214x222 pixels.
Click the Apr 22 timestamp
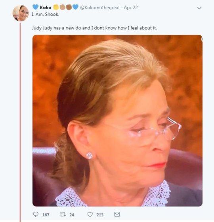click(131, 8)
